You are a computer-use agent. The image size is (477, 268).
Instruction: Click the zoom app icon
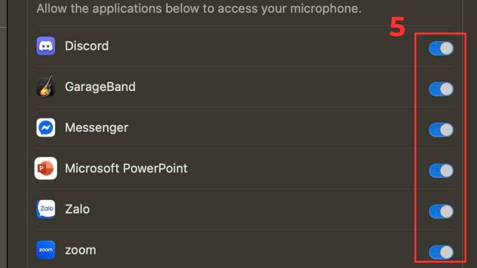[46, 250]
